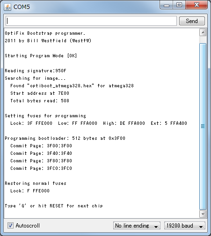The image size is (211, 236).
Task: Click the 'Starting Program Mode [OK]' line
Action: tap(41, 56)
